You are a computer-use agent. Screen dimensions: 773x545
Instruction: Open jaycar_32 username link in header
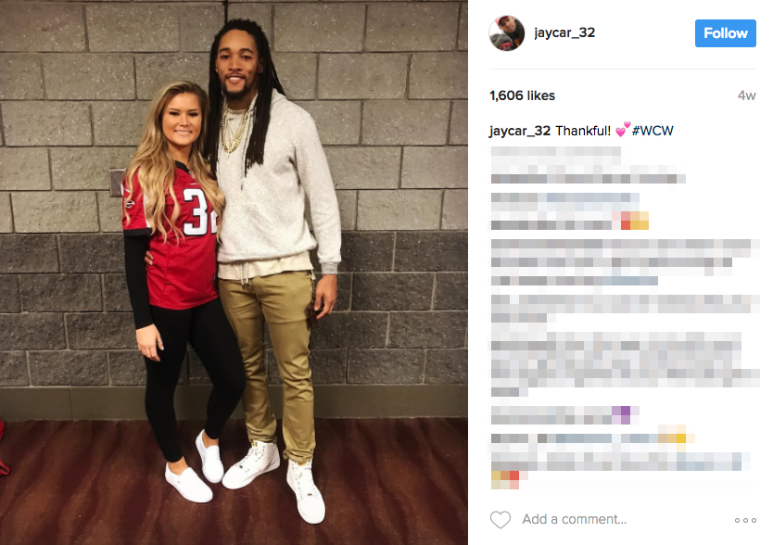tap(564, 32)
